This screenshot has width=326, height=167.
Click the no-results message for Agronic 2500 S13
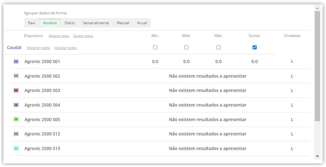208,149
